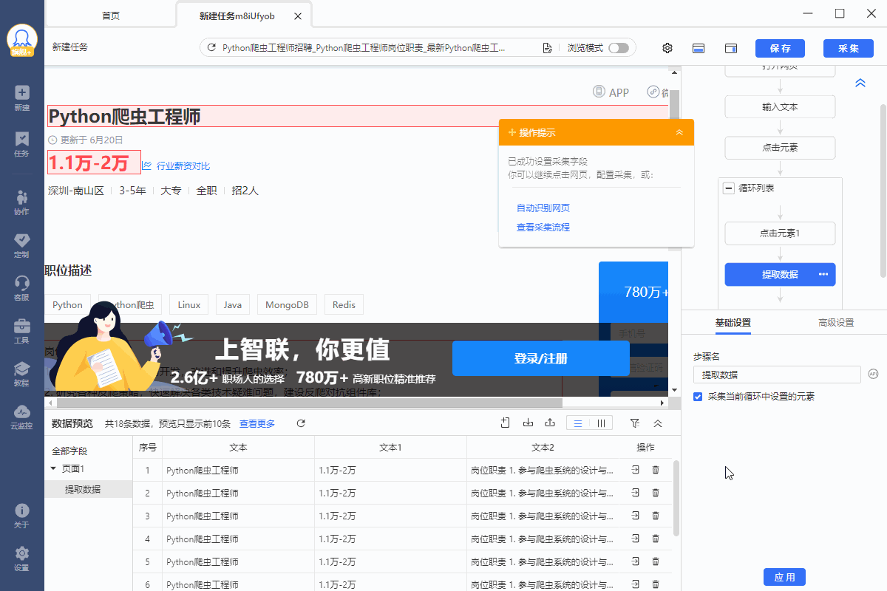The width and height of the screenshot is (887, 591).
Task: Switch data preview to column view
Action: pos(601,423)
